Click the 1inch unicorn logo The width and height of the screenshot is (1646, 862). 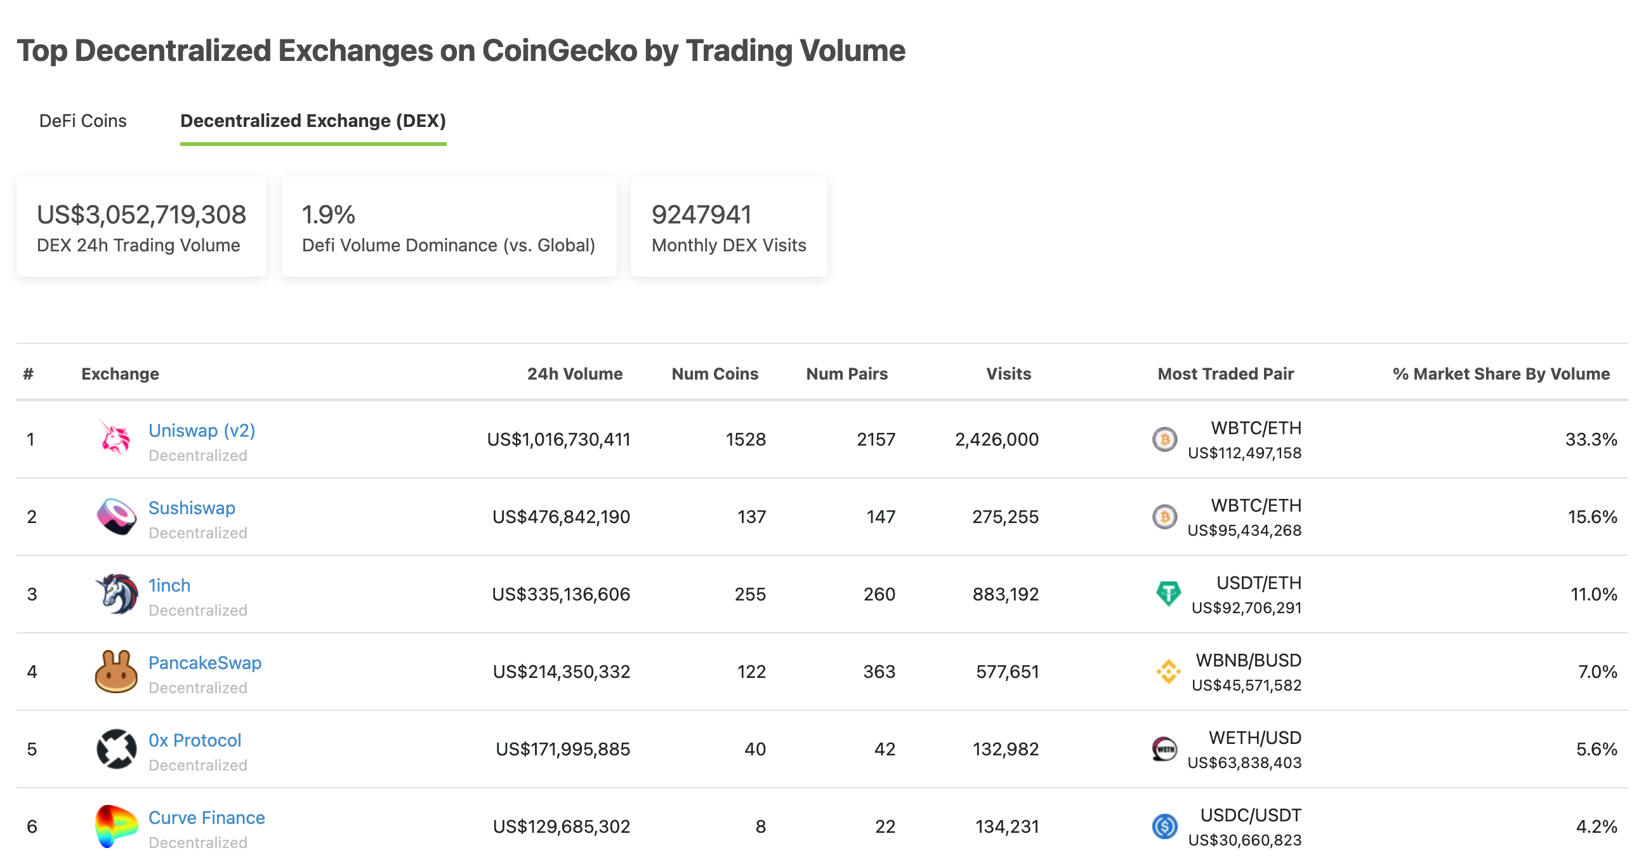click(115, 593)
